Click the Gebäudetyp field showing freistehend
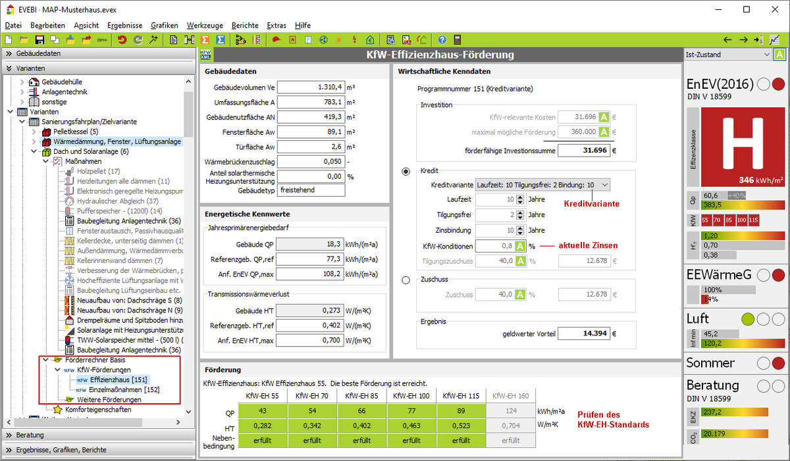 [x=311, y=190]
